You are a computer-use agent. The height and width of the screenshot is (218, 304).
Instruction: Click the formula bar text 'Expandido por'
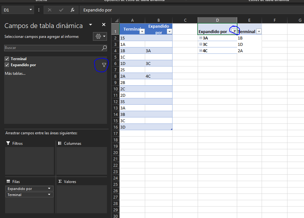[97, 10]
